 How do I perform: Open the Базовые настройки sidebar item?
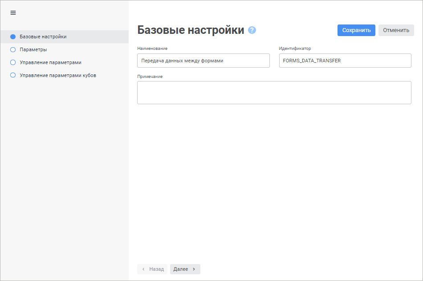pos(43,37)
